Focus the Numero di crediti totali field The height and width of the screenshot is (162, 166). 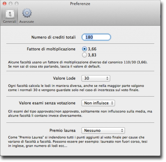coord(96,37)
